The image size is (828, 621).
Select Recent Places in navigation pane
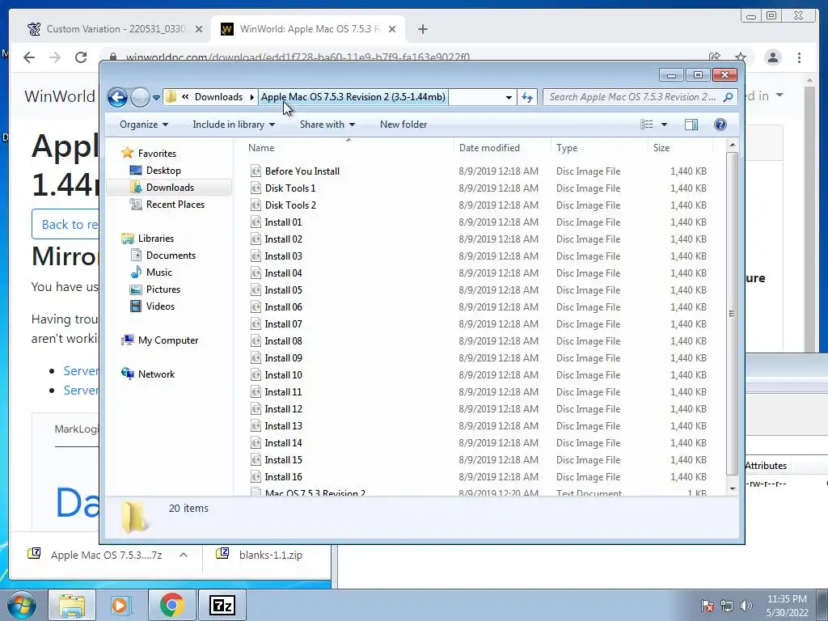[175, 205]
